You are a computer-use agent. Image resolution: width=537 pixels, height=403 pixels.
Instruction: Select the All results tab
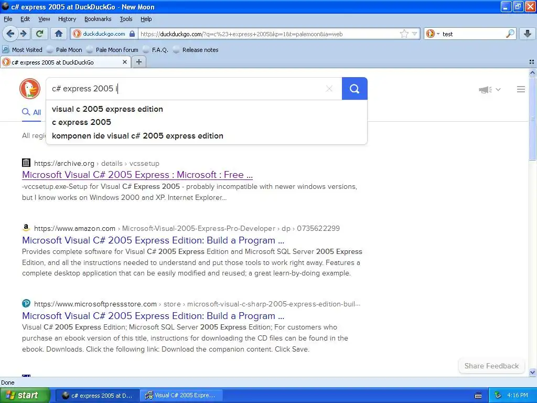click(31, 112)
